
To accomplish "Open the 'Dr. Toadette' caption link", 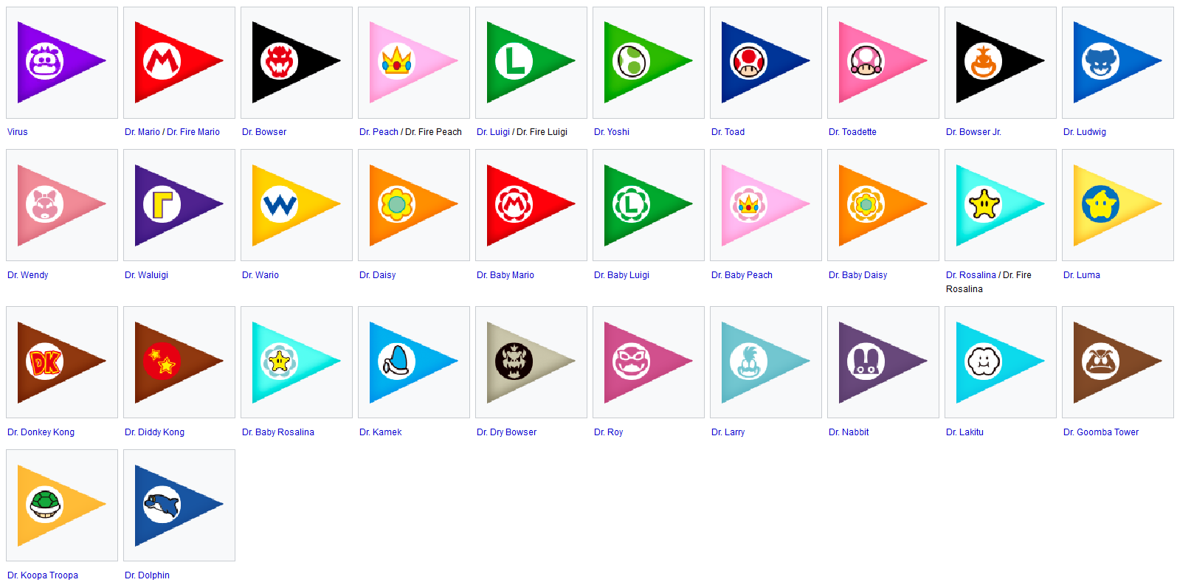I will [x=852, y=132].
